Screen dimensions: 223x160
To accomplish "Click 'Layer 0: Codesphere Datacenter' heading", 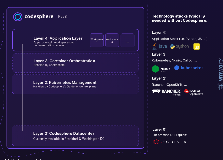I will click(64, 133).
